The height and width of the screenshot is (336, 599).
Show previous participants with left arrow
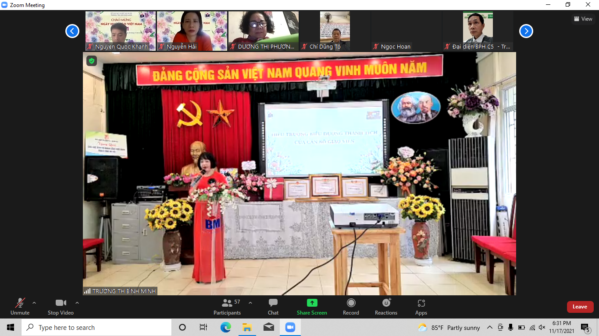pos(72,31)
